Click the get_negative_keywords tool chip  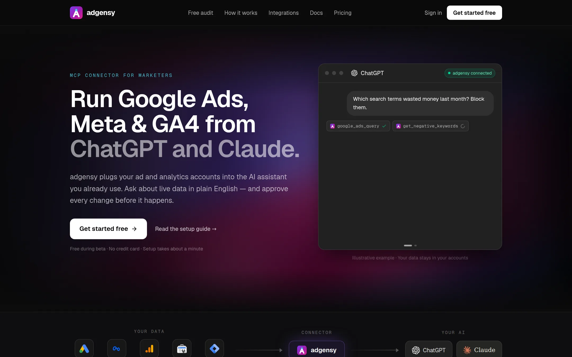coord(430,126)
